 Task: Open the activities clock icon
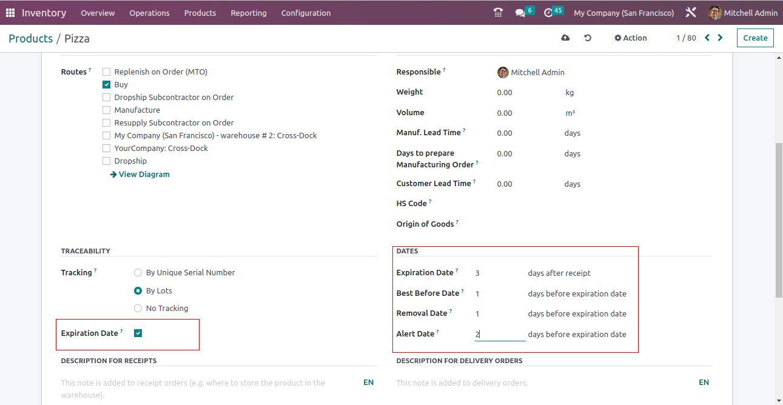[549, 13]
